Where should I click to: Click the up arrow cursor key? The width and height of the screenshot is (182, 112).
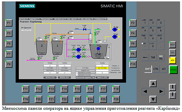[x=153, y=83]
